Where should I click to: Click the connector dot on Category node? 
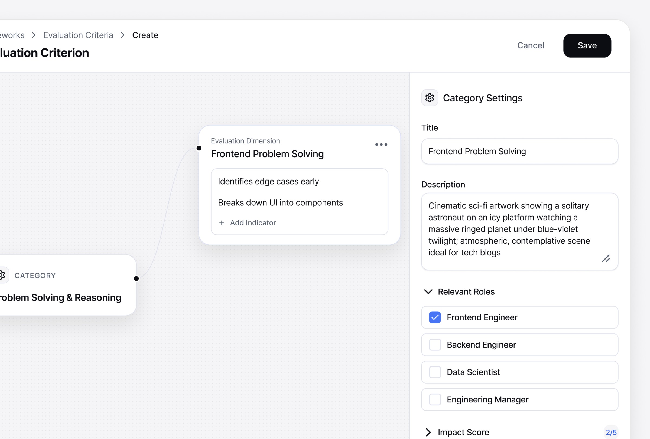coord(136,279)
